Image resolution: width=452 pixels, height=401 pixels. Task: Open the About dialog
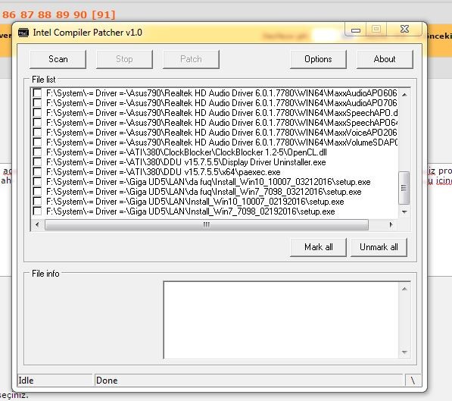click(x=385, y=59)
